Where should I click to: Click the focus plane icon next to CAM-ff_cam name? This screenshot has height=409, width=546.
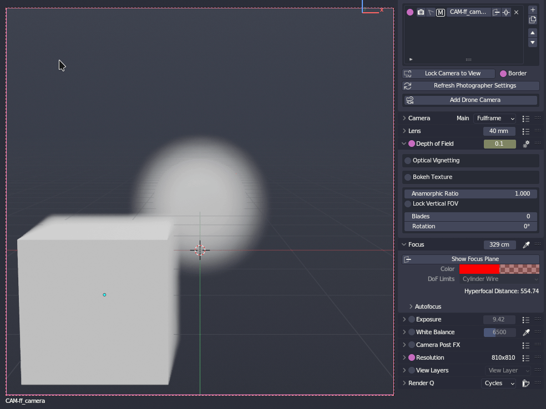[x=496, y=12]
